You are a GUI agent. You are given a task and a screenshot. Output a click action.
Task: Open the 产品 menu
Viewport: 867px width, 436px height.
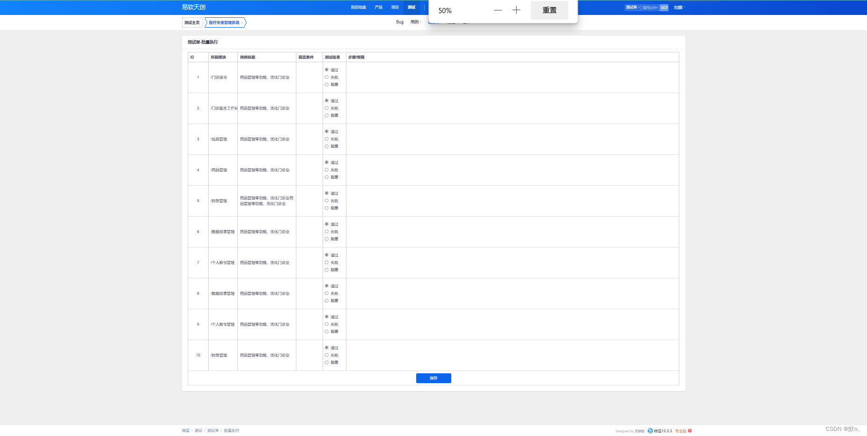[x=378, y=7]
